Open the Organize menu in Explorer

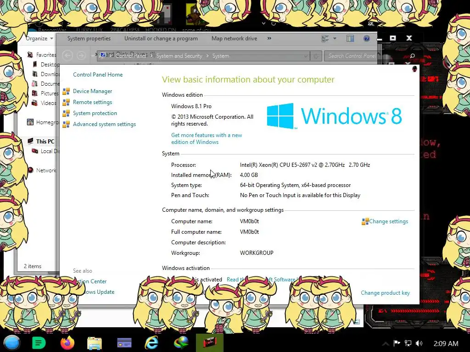click(x=39, y=38)
